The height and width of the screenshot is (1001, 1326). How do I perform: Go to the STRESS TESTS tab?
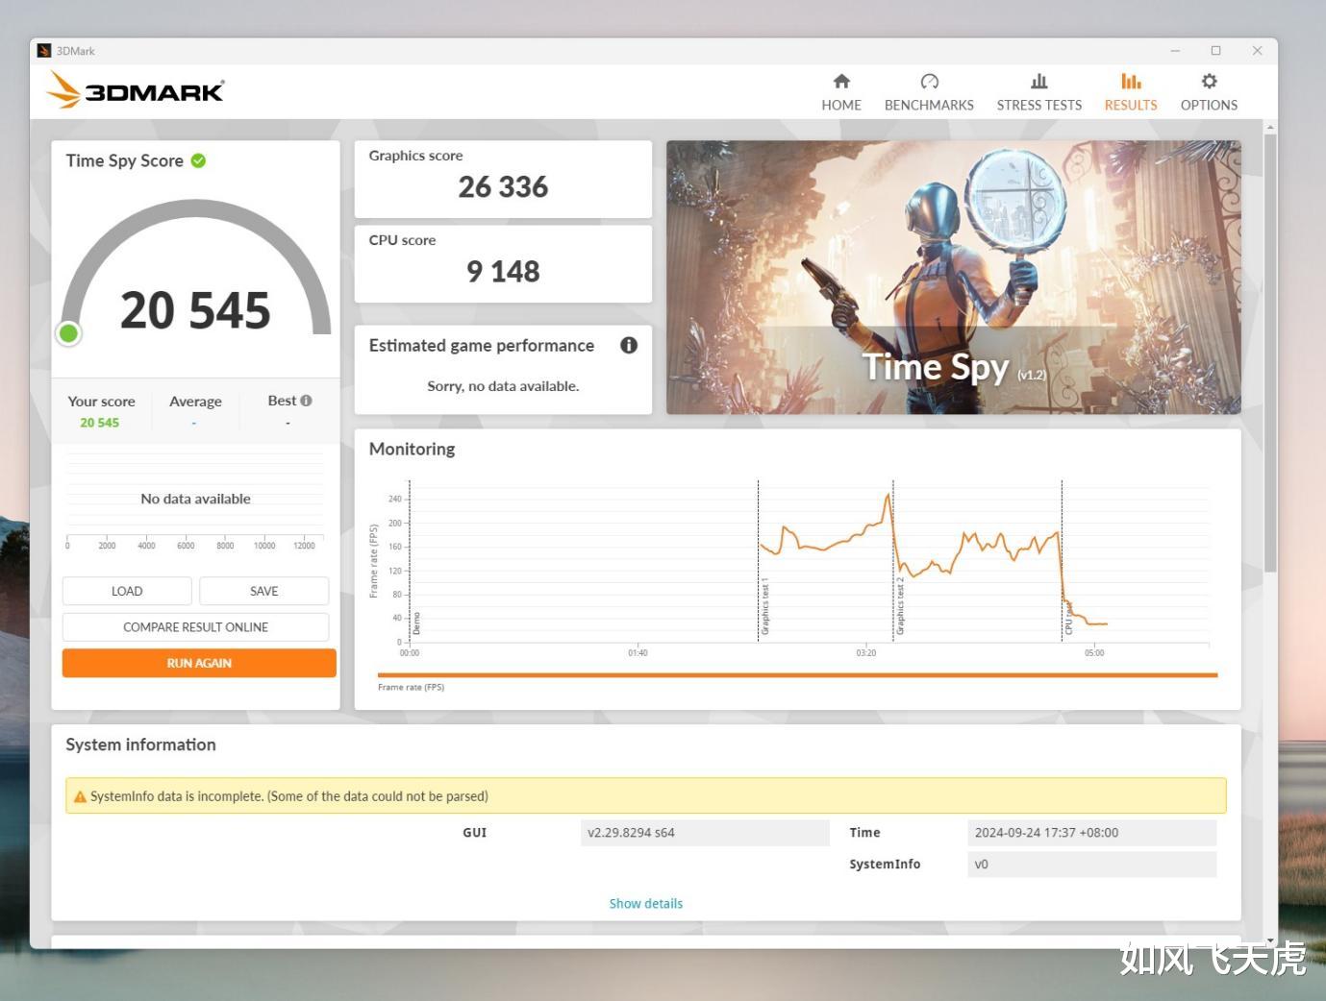point(1039,92)
